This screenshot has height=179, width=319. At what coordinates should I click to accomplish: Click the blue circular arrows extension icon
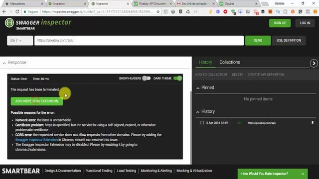pyautogui.click(x=278, y=11)
